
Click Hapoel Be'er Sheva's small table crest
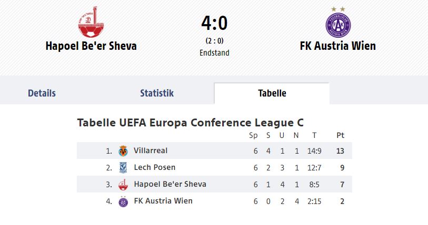click(x=123, y=185)
